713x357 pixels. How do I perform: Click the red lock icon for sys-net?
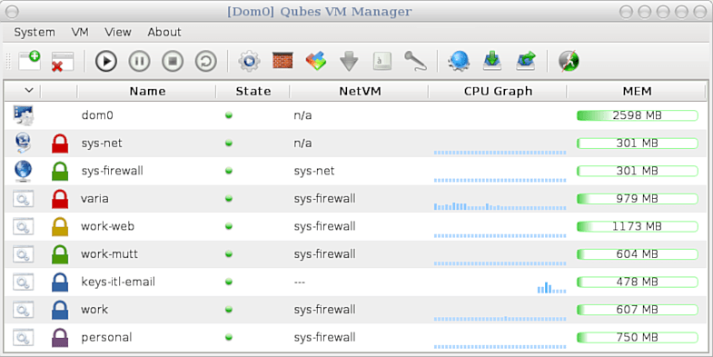pyautogui.click(x=60, y=144)
